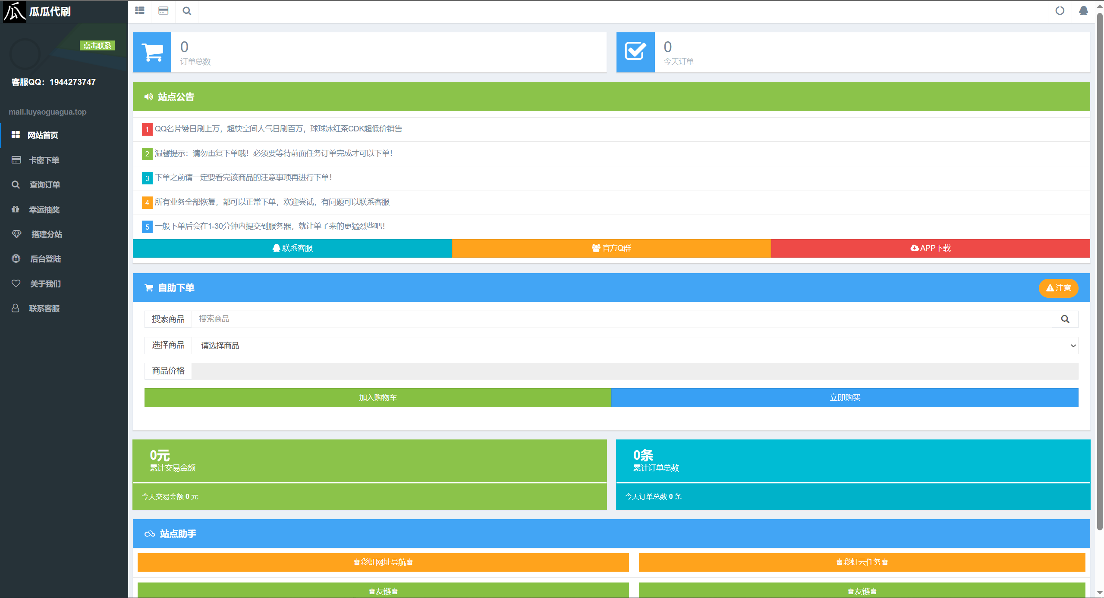
Task: Open 卡密下单 in the sidebar
Action: tap(44, 160)
